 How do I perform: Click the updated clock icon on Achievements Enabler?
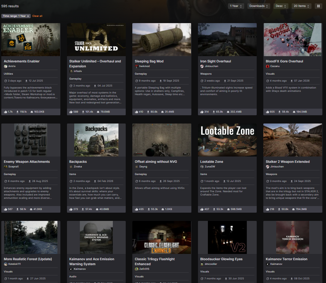pos(6,81)
